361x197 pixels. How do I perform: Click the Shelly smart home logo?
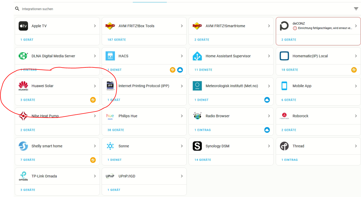23,146
